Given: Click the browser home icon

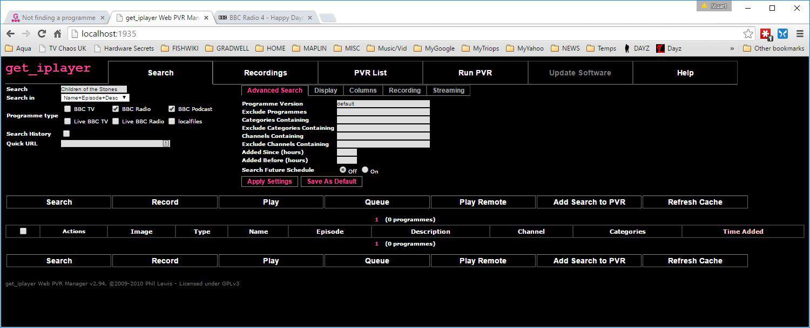Looking at the screenshot, I should (57, 34).
